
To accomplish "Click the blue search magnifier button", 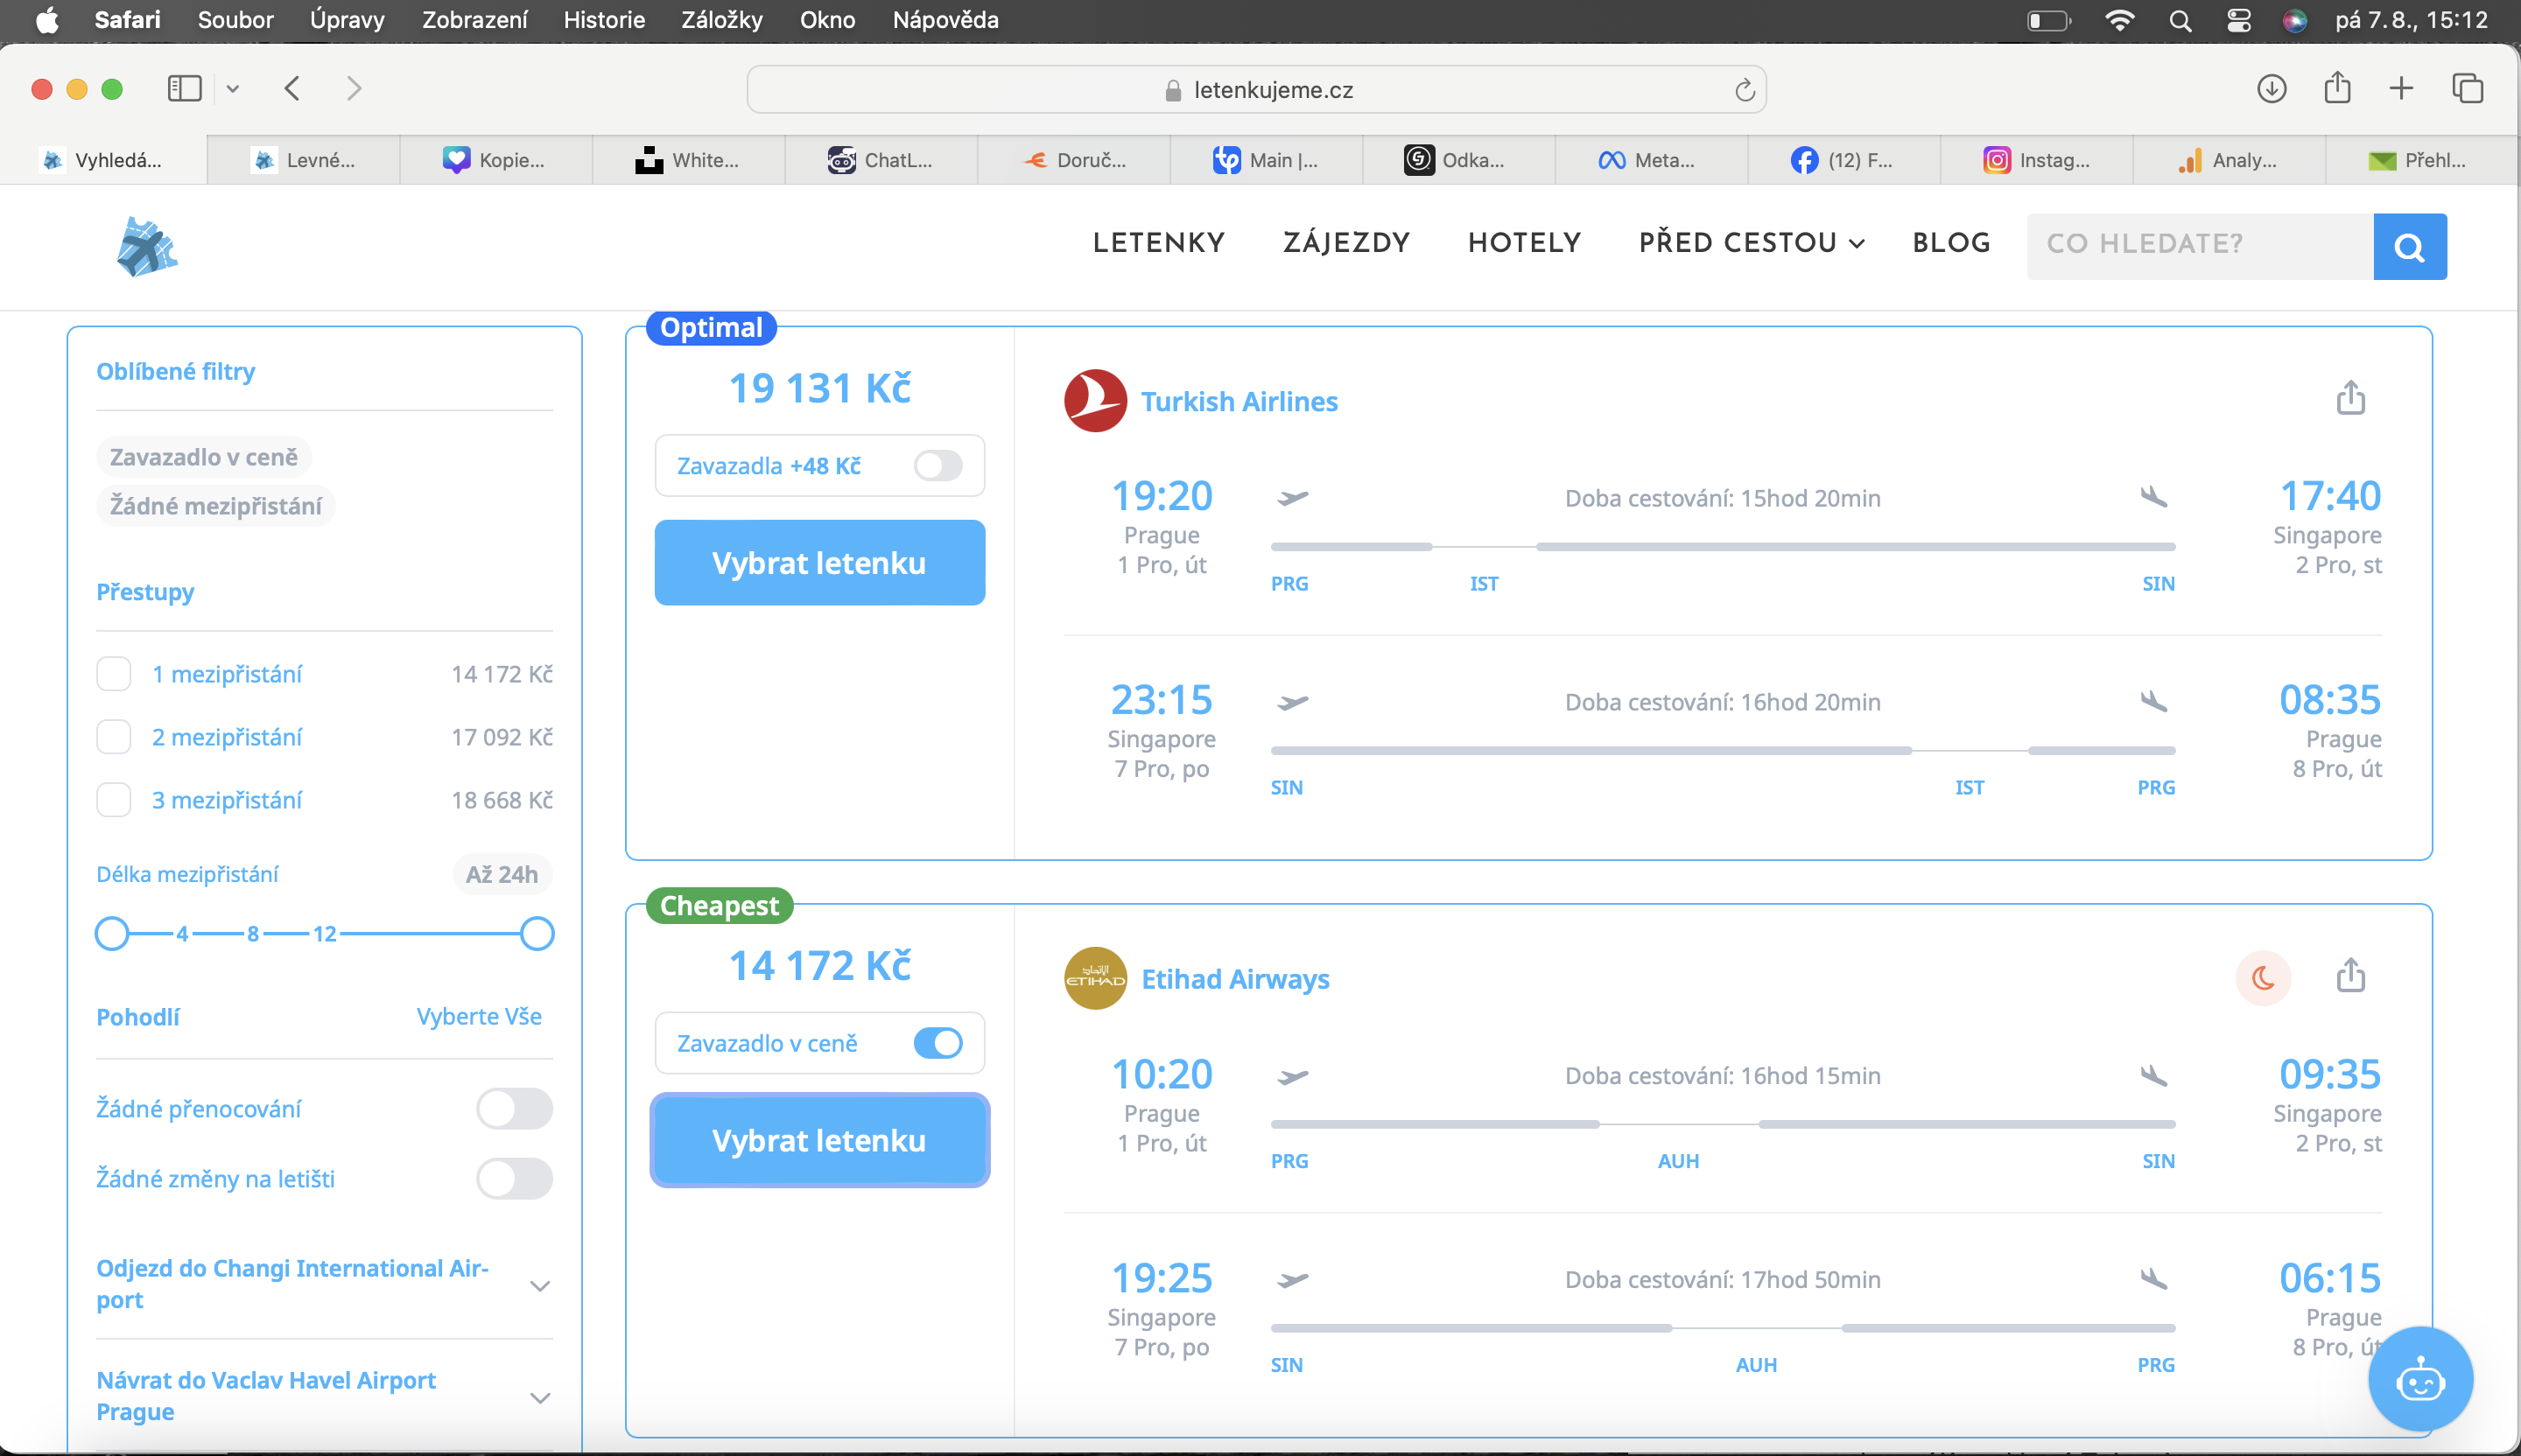I will [2410, 246].
